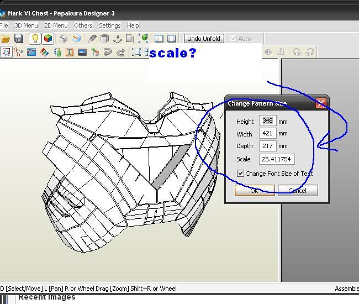
Task: Click the single-pane window layout icon
Action: pos(172,39)
